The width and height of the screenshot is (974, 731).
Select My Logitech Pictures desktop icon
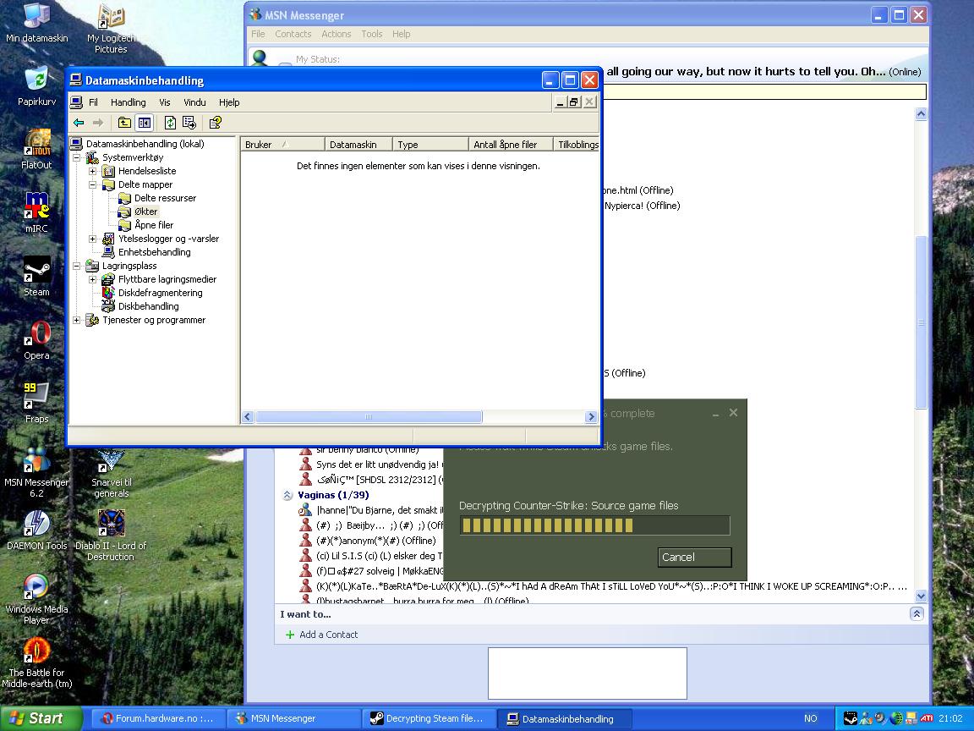[112, 30]
